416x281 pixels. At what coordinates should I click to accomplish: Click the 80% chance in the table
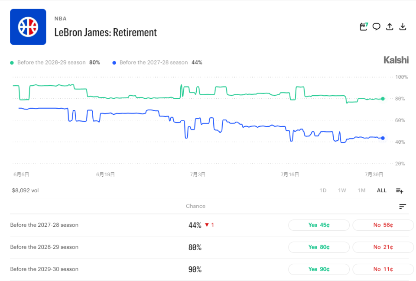tap(195, 247)
